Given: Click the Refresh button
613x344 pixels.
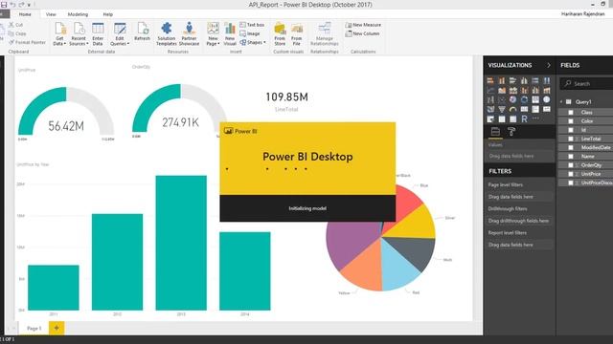Looking at the screenshot, I should (142, 32).
